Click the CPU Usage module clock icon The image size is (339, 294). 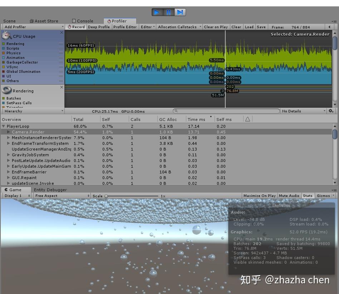coord(6,36)
